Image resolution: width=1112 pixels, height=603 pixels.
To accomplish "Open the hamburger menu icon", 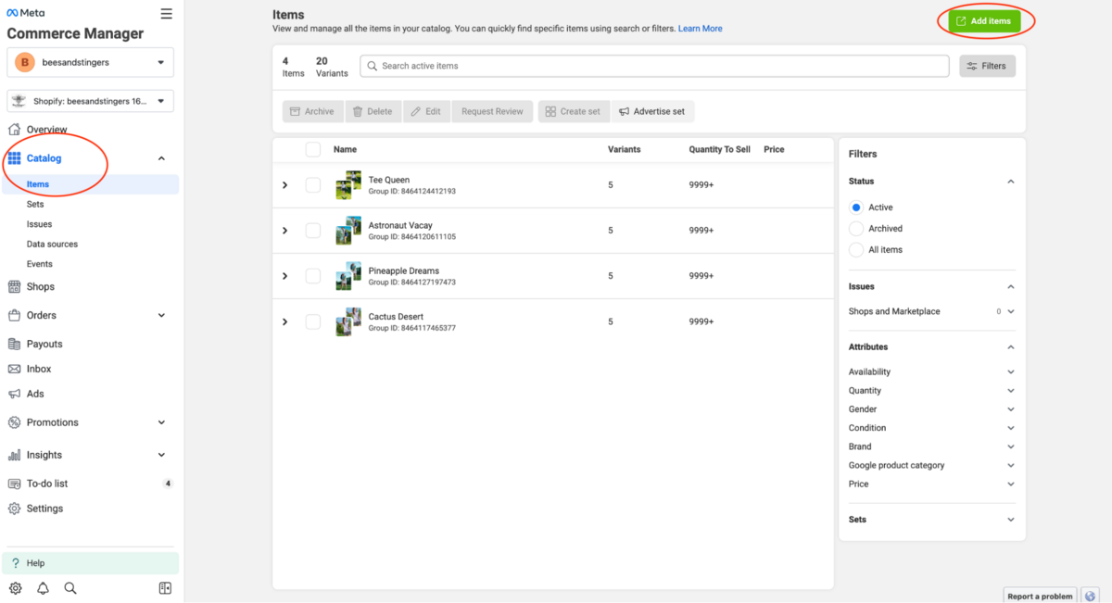I will [x=166, y=14].
